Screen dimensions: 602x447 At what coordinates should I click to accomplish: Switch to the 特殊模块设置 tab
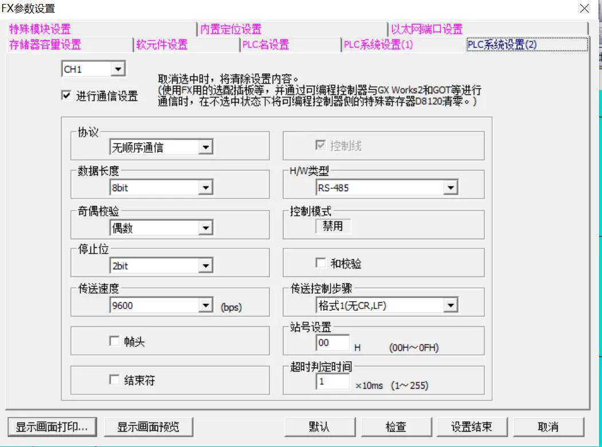click(x=40, y=29)
